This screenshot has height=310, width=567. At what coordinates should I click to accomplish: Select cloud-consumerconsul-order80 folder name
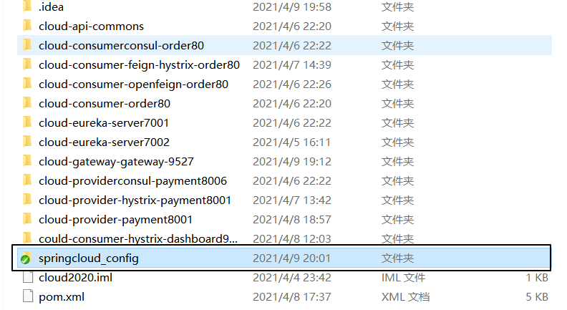(x=121, y=46)
